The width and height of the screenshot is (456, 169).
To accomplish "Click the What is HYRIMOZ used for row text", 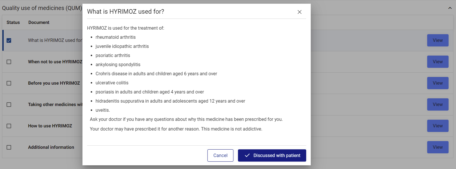I will pos(55,40).
